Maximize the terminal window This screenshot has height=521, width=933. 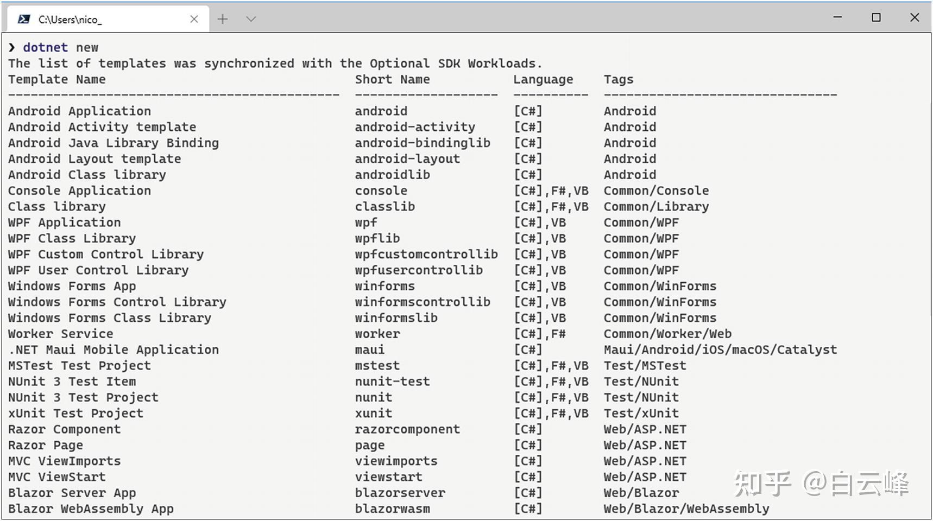[876, 17]
